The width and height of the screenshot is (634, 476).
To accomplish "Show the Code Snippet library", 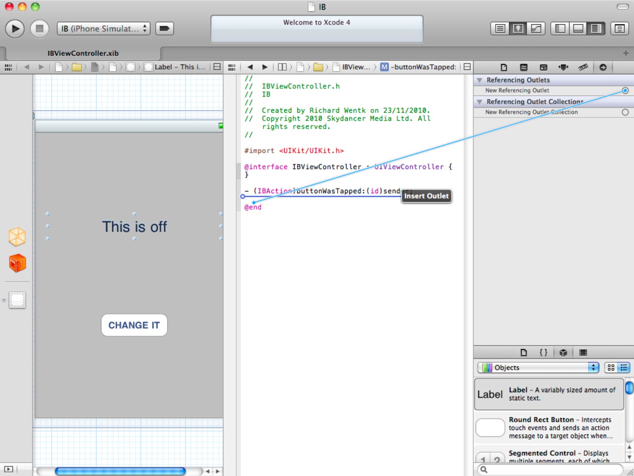I will pos(543,353).
